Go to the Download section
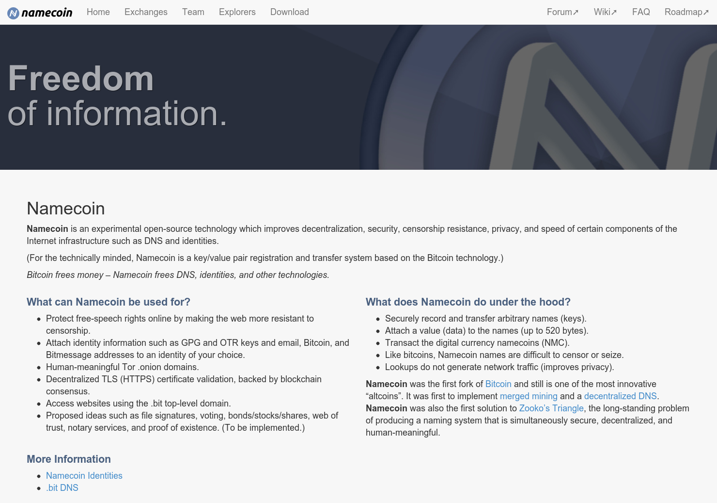Viewport: 717px width, 503px height. click(x=289, y=12)
